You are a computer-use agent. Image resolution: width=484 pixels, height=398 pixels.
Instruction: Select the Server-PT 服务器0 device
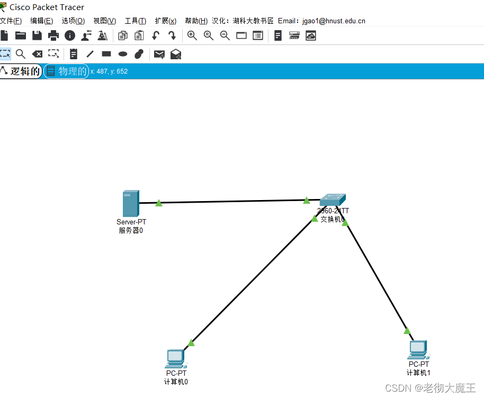click(131, 203)
